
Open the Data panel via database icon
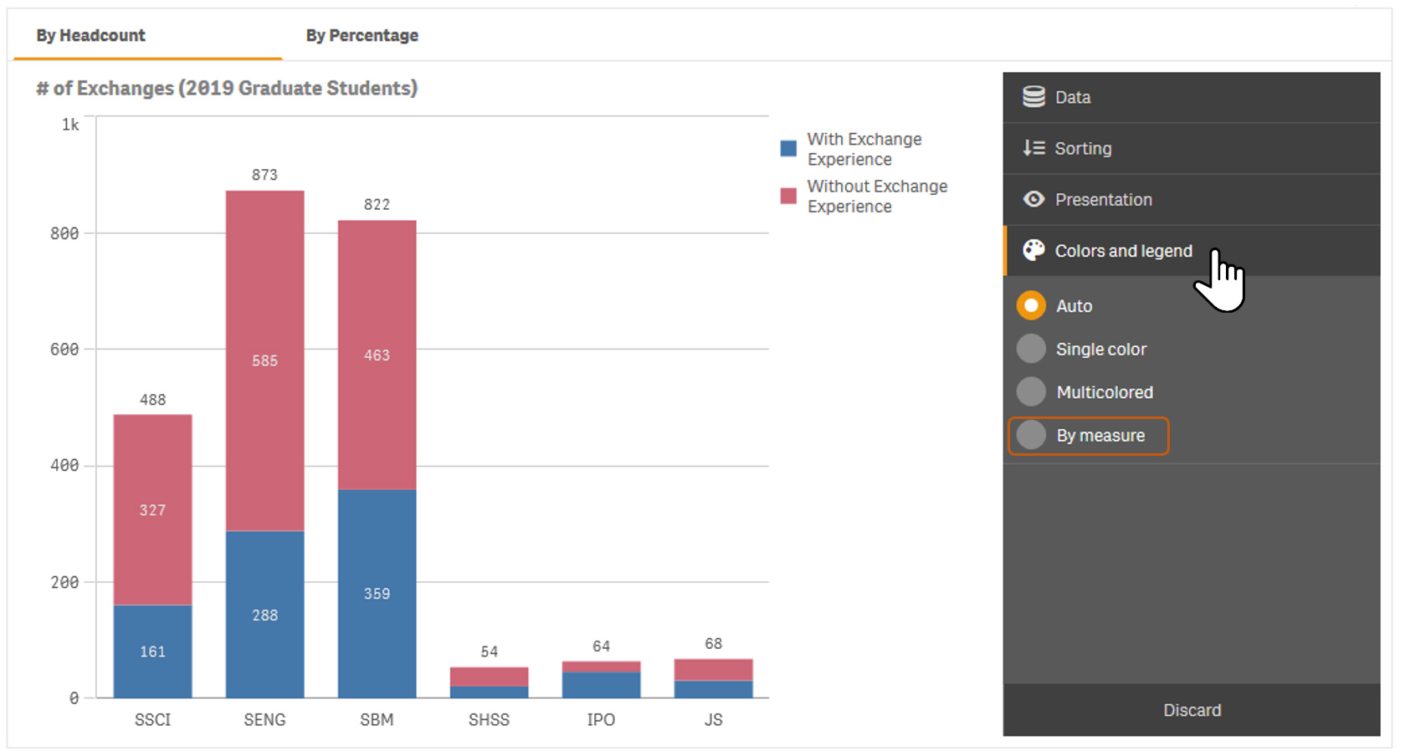pyautogui.click(x=1034, y=96)
